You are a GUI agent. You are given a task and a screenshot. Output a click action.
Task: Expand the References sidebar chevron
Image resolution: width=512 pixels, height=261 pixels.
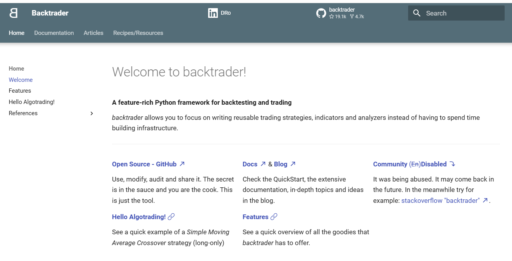(x=92, y=113)
